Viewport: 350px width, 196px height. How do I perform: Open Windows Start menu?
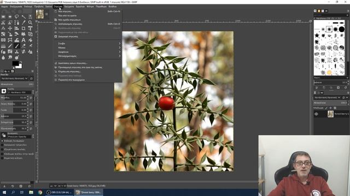point(4,192)
